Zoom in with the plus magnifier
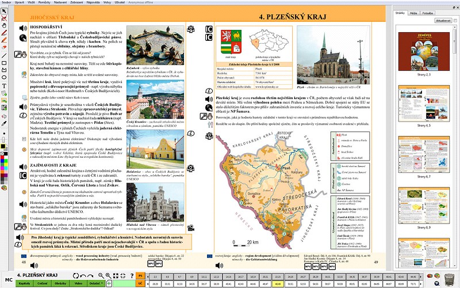460x288 pixels. [108, 276]
